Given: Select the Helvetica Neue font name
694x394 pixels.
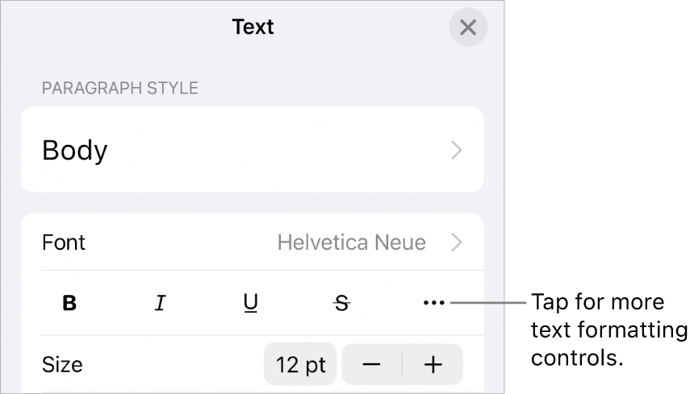Looking at the screenshot, I should tap(351, 243).
